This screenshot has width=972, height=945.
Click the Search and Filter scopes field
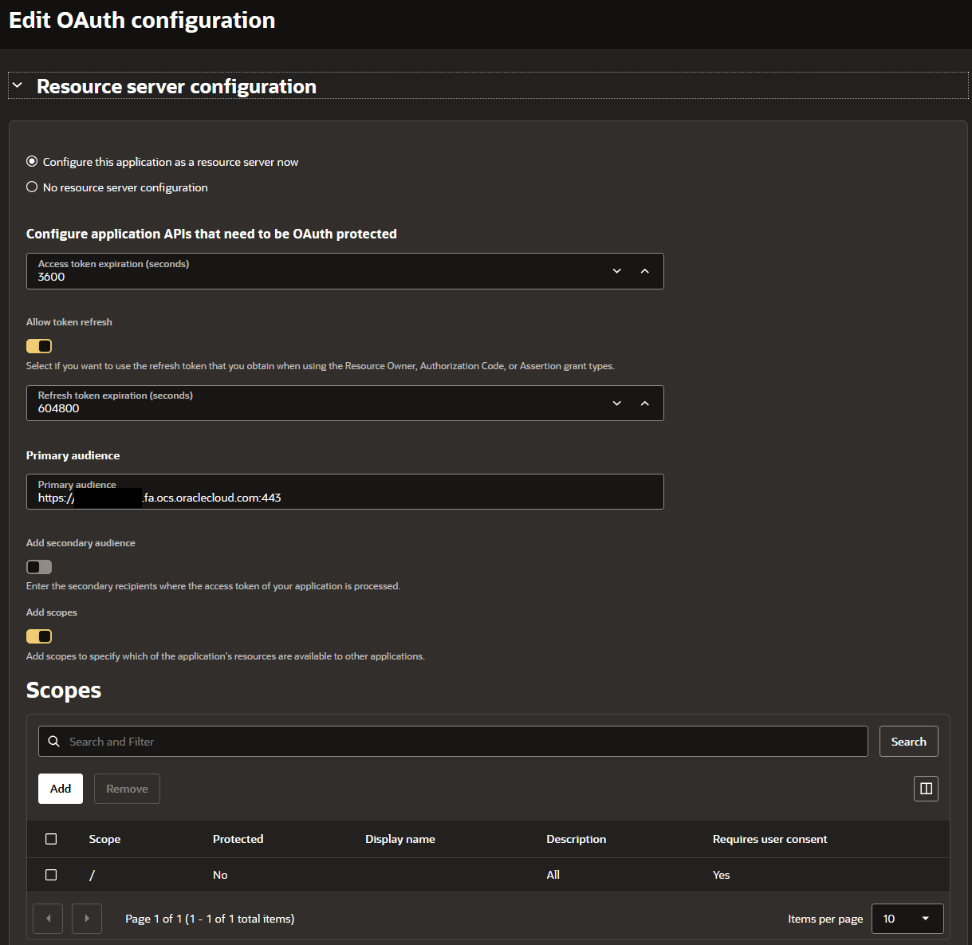coord(462,742)
